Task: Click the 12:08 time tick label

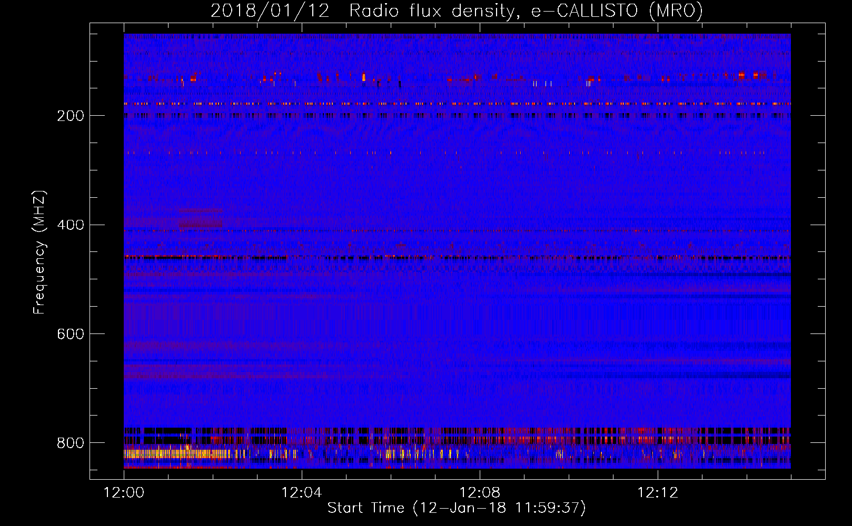Action: (x=480, y=493)
